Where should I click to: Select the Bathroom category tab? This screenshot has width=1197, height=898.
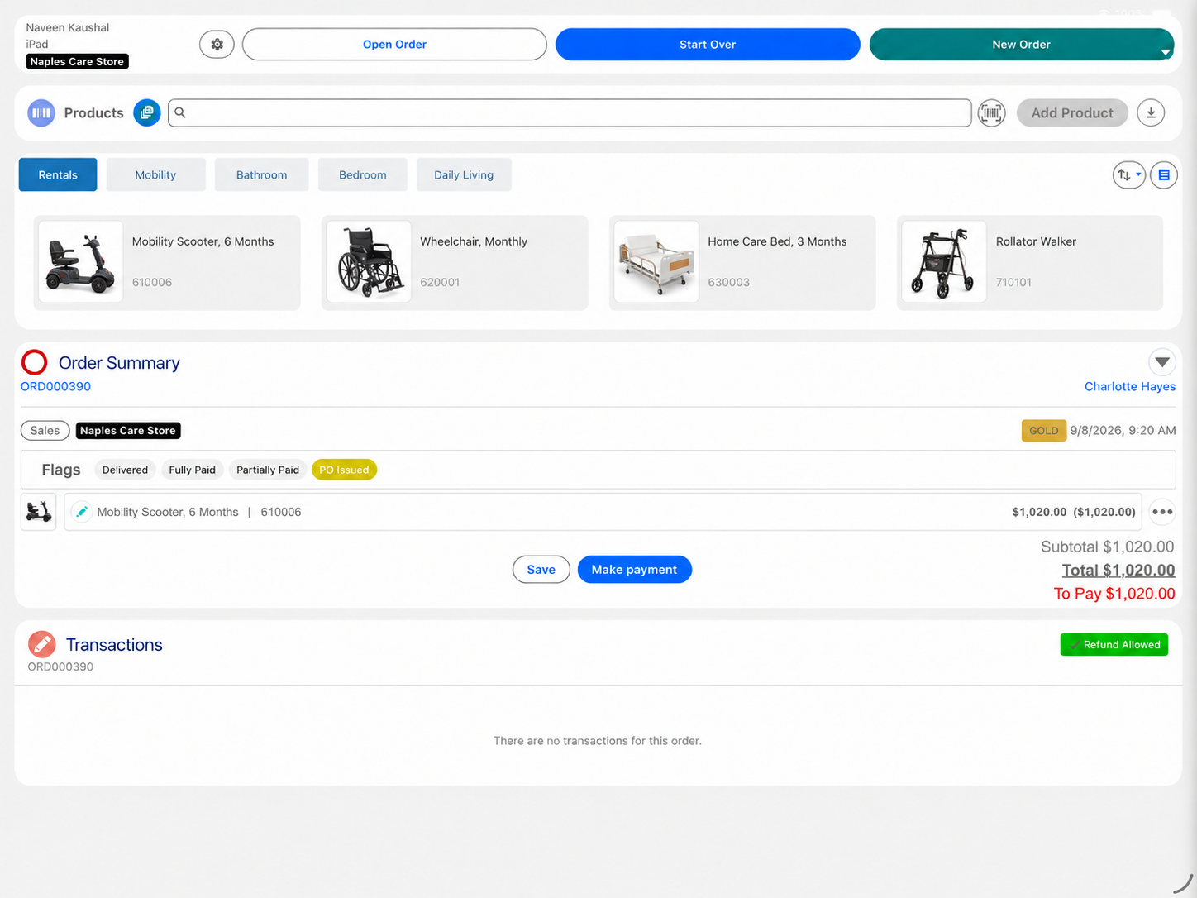pyautogui.click(x=261, y=174)
